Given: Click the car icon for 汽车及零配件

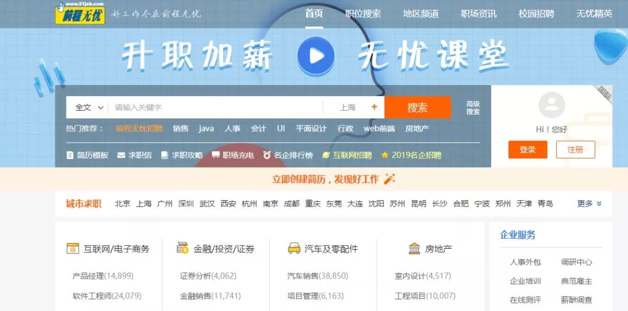Looking at the screenshot, I should click(x=294, y=249).
